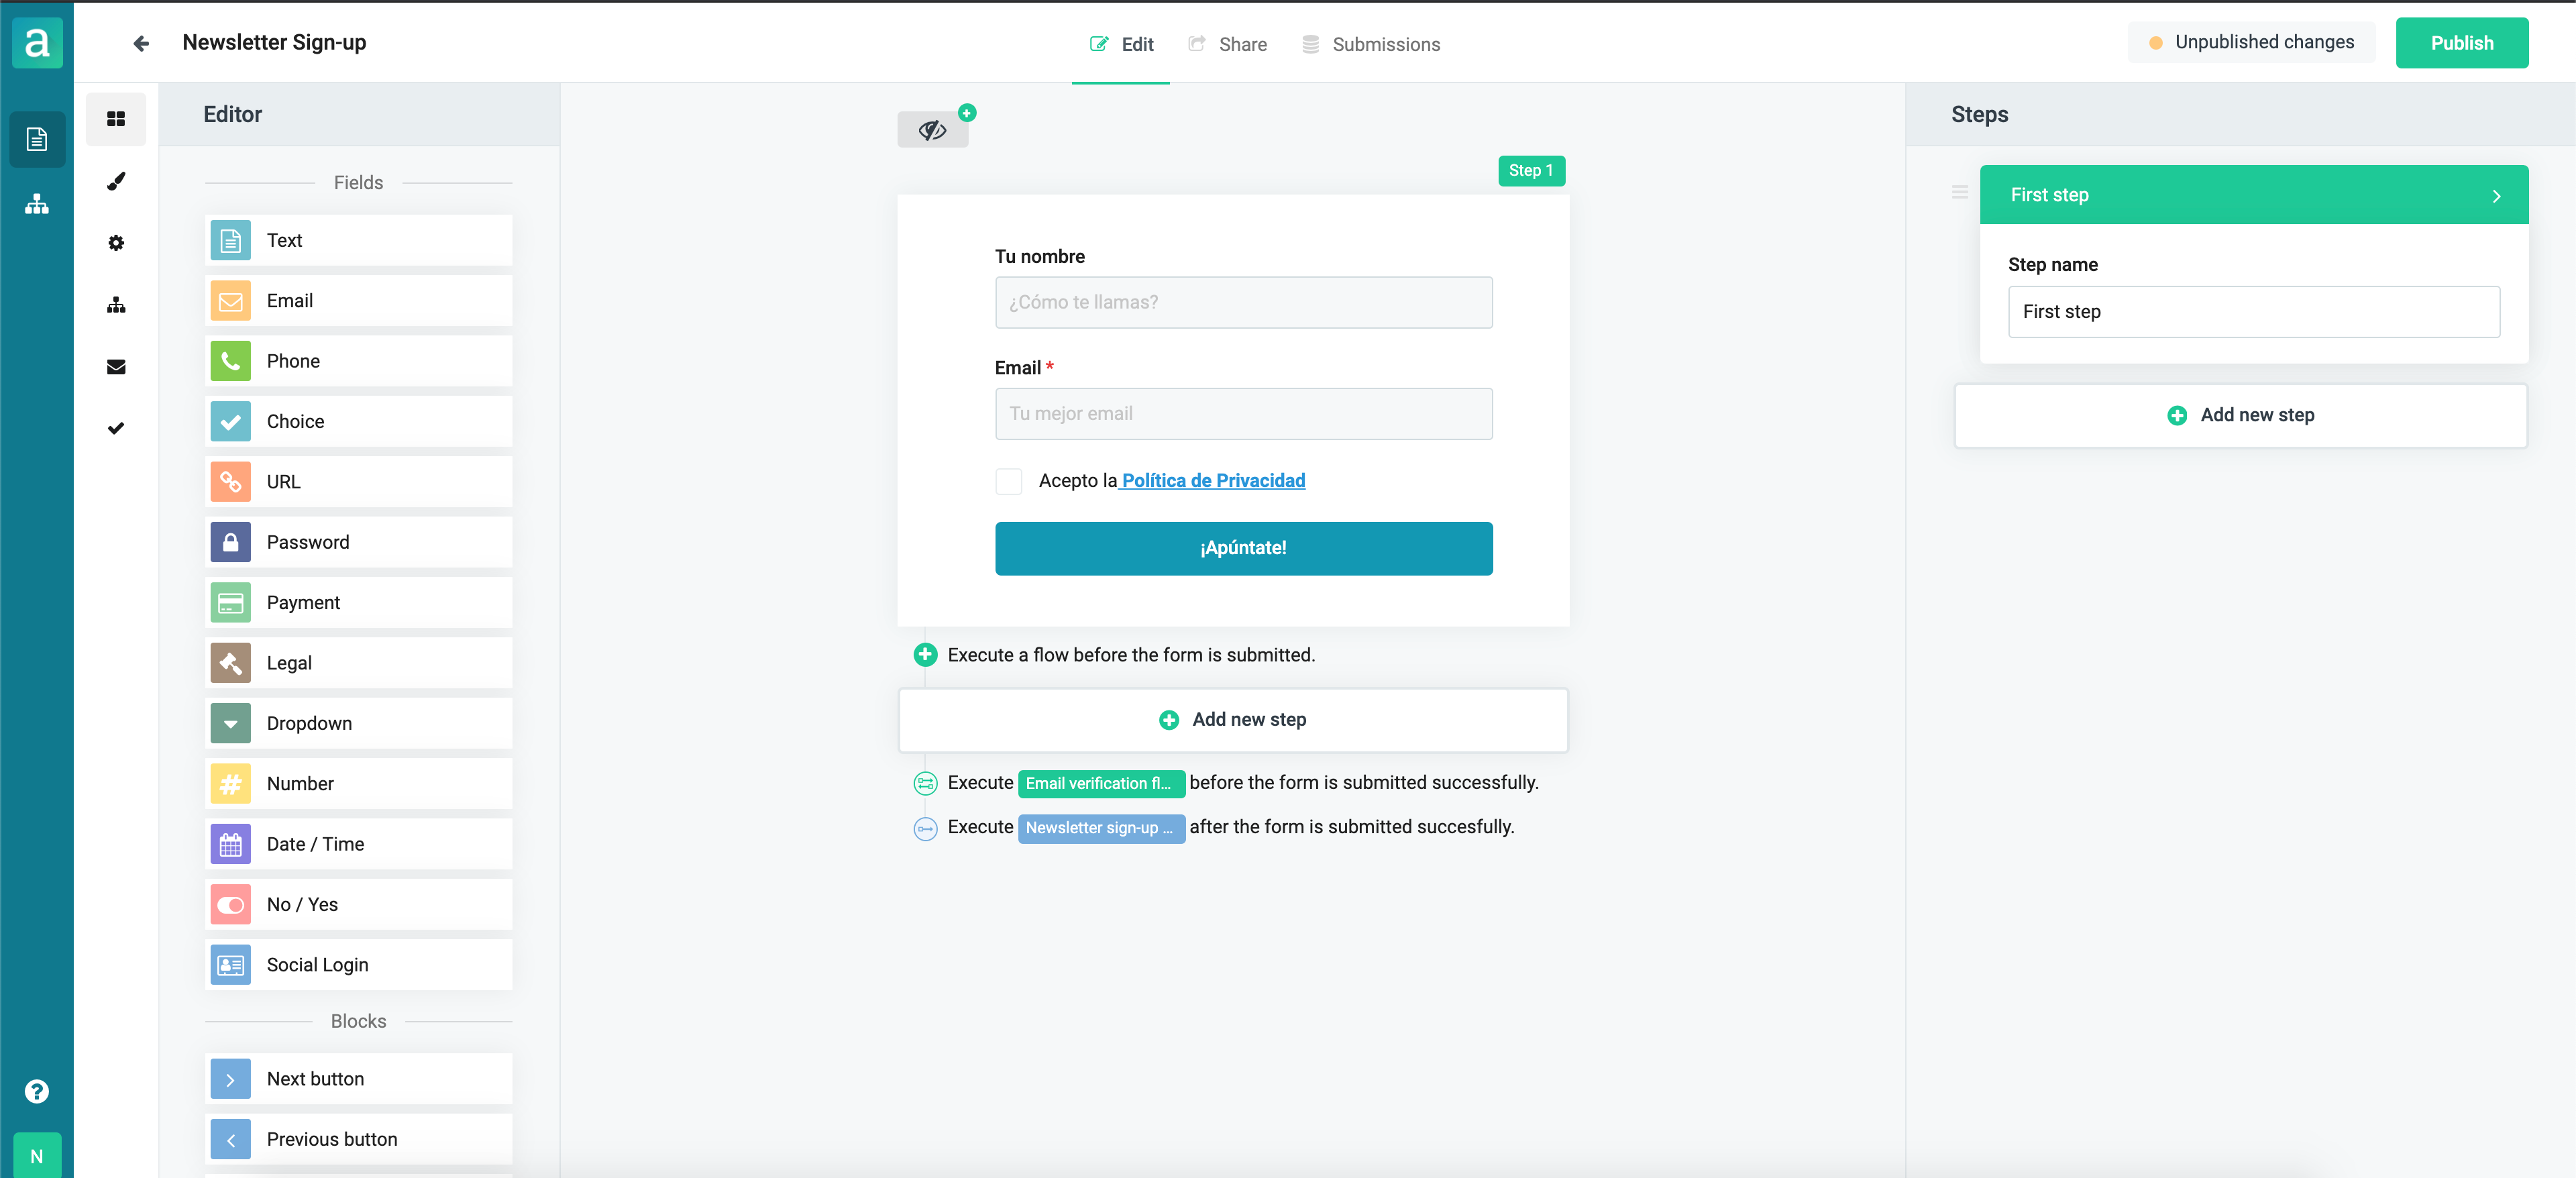The width and height of the screenshot is (2576, 1178).
Task: Add a Phone field
Action: coord(359,361)
